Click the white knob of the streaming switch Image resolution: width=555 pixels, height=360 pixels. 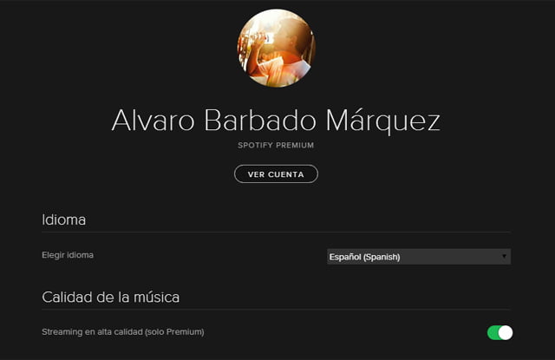(506, 333)
